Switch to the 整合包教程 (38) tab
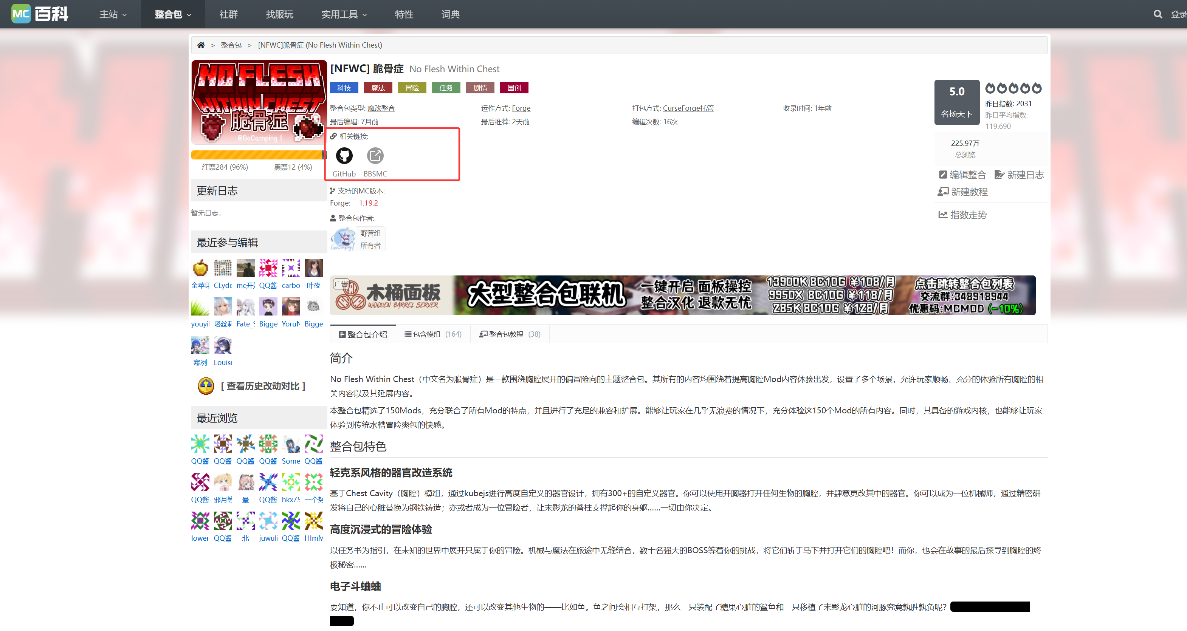The height and width of the screenshot is (631, 1187). (510, 334)
